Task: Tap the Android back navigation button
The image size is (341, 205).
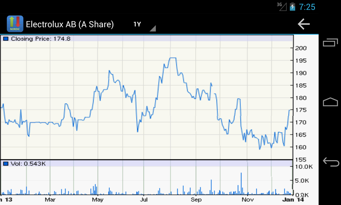Action: (x=331, y=161)
